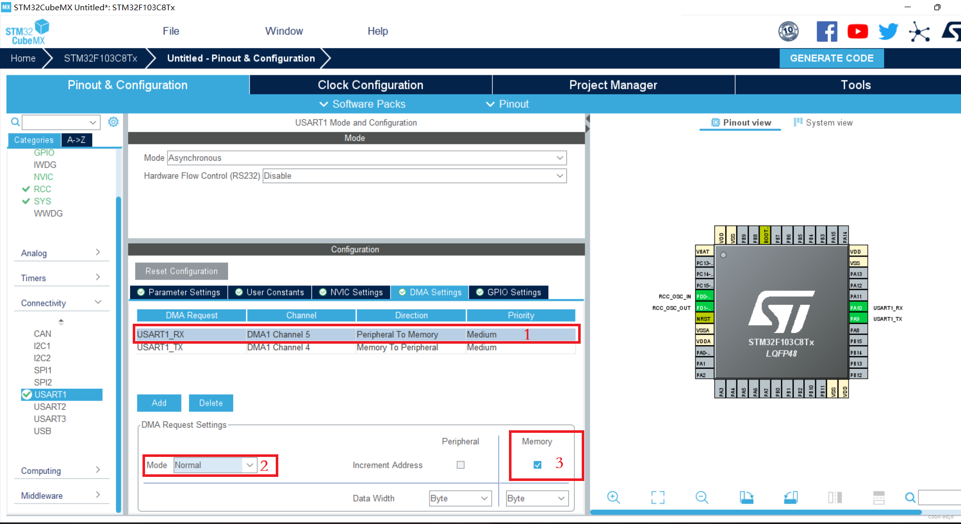This screenshot has height=524, width=961.
Task: Open the category search dropdown
Action: 93,122
